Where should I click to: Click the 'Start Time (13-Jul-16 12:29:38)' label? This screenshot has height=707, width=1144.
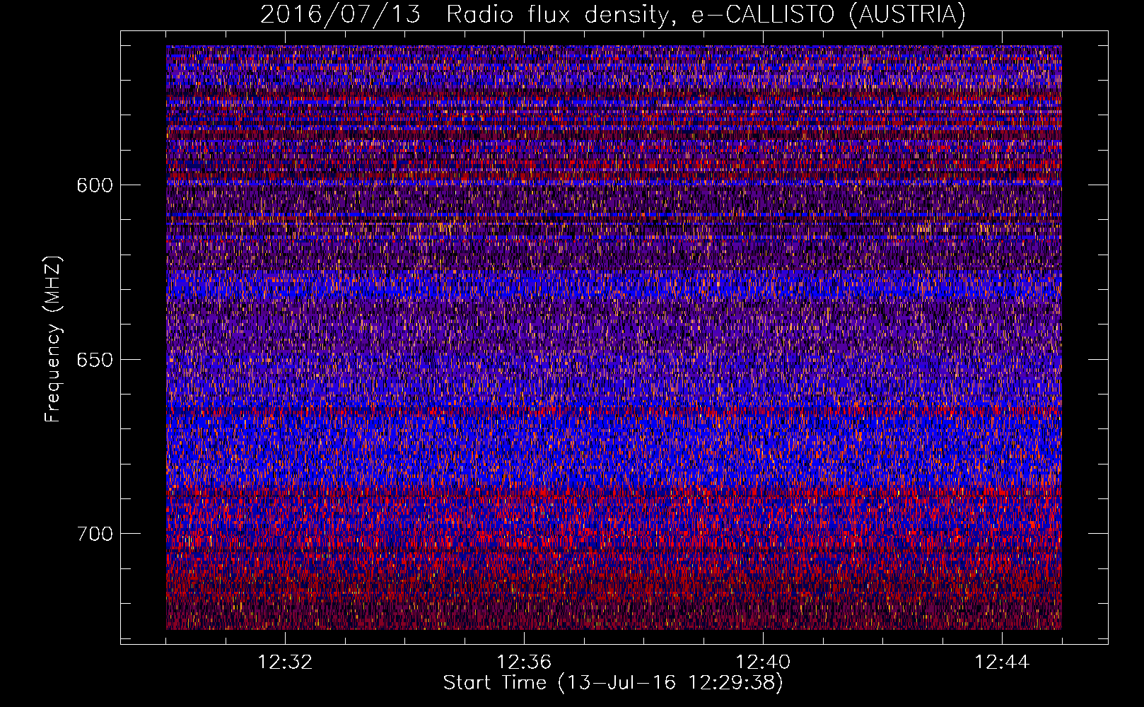613,683
